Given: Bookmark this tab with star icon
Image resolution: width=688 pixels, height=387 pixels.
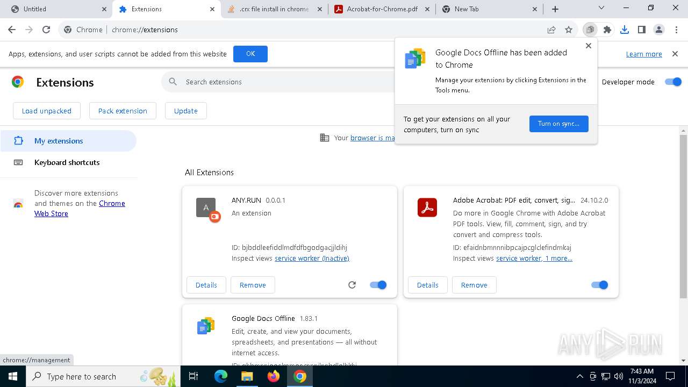Looking at the screenshot, I should coord(569,30).
